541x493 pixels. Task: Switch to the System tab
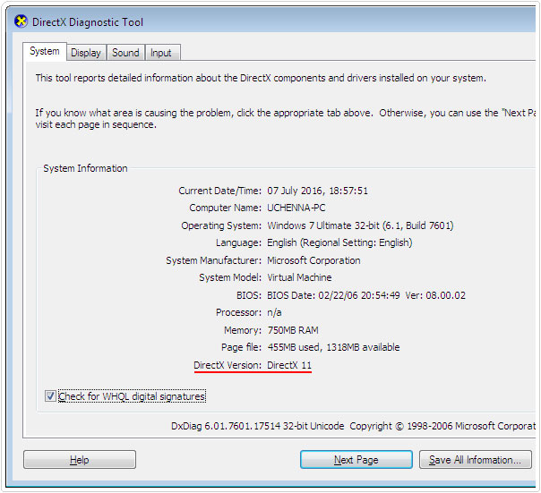[45, 51]
